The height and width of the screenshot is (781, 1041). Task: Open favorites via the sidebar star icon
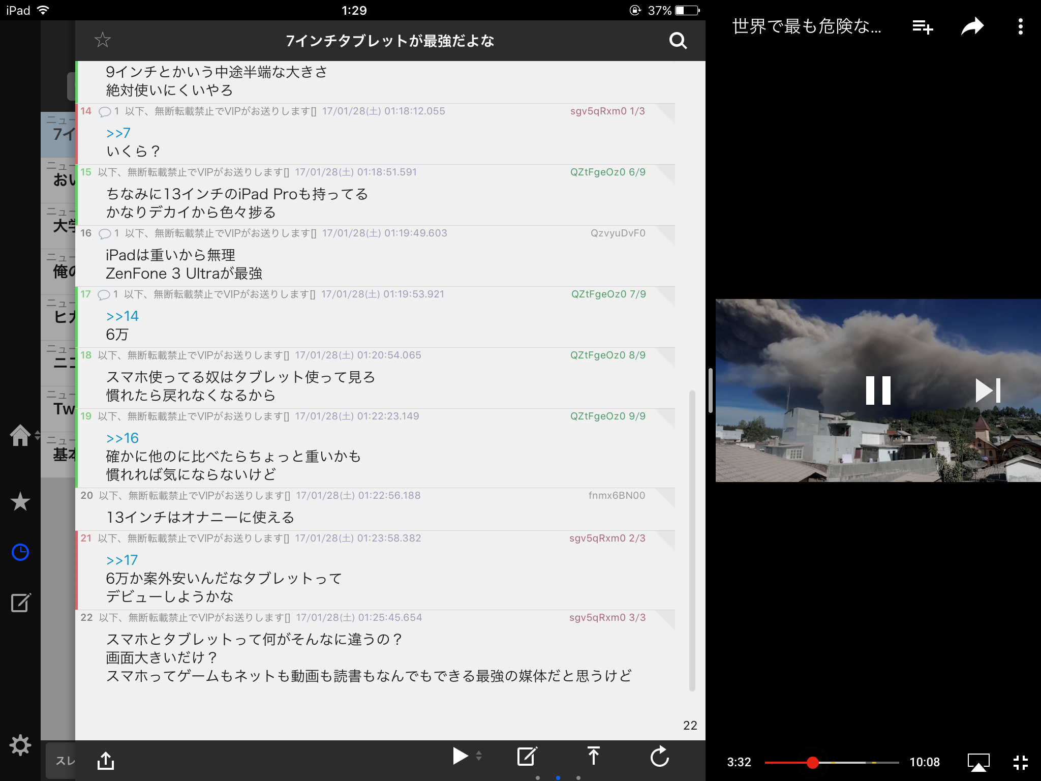(20, 502)
